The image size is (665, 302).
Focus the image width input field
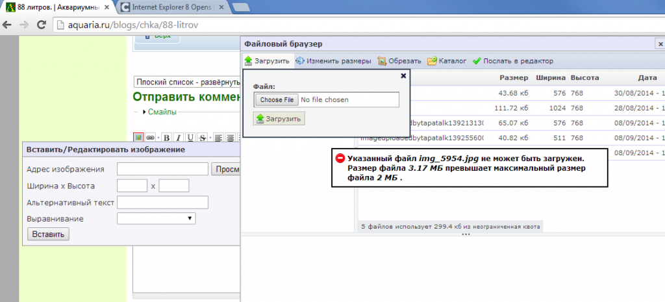(x=132, y=186)
